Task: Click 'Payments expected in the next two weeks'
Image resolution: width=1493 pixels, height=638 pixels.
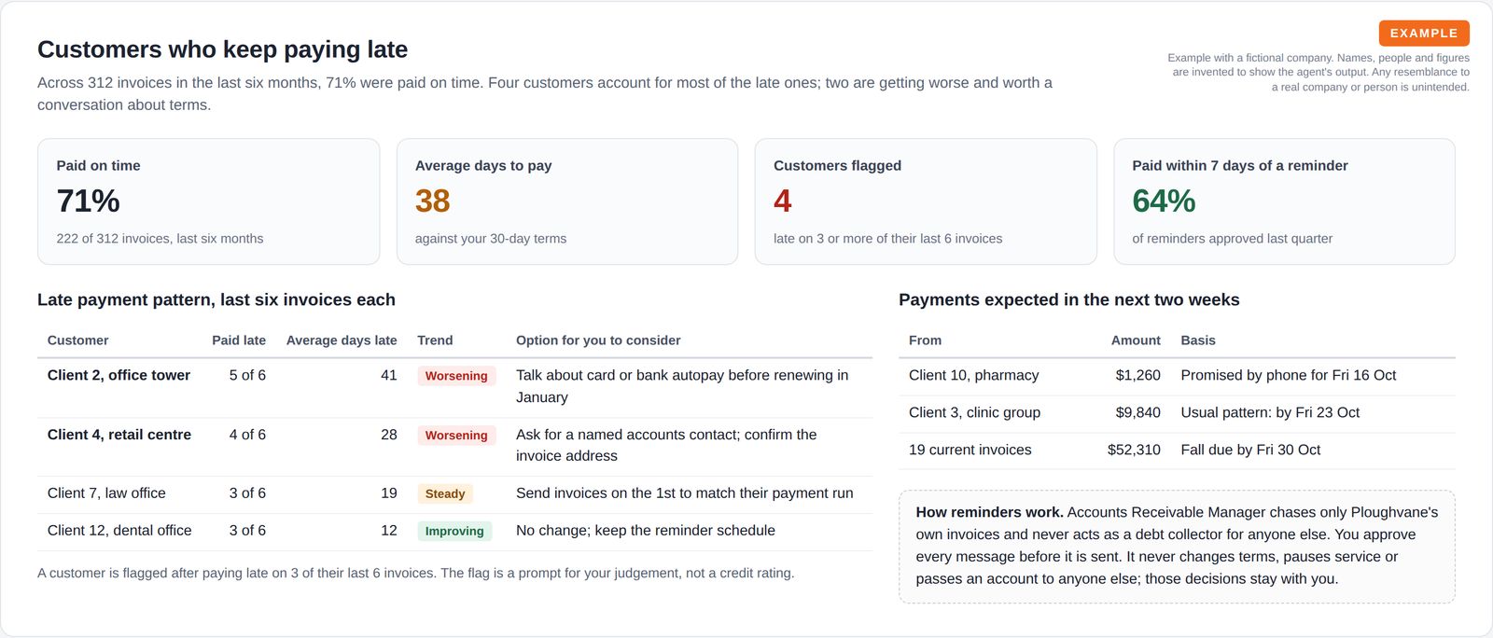Action: click(x=1069, y=299)
